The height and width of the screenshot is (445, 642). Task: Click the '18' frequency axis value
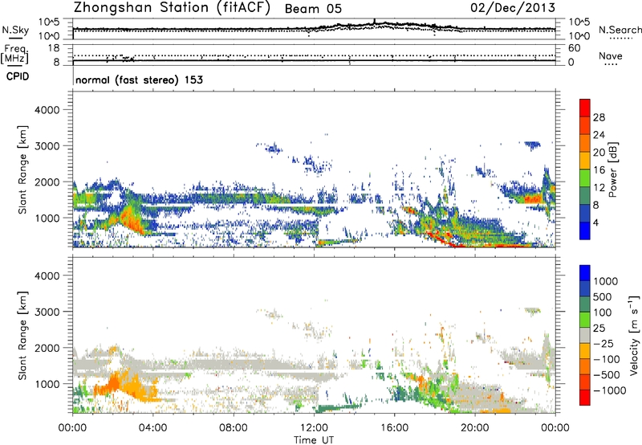point(53,48)
